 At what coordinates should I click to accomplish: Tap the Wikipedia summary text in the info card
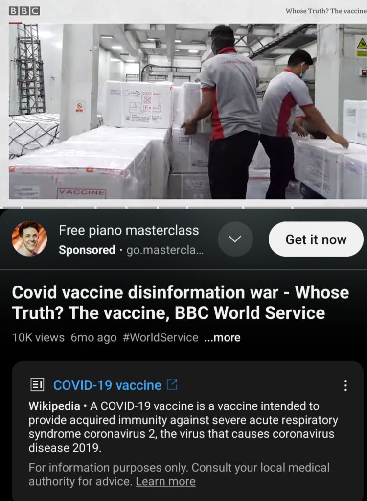pos(183,427)
